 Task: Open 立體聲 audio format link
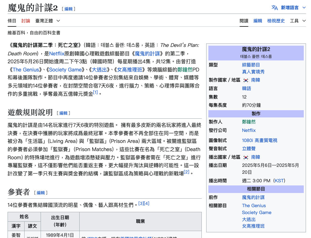[x=249, y=149]
